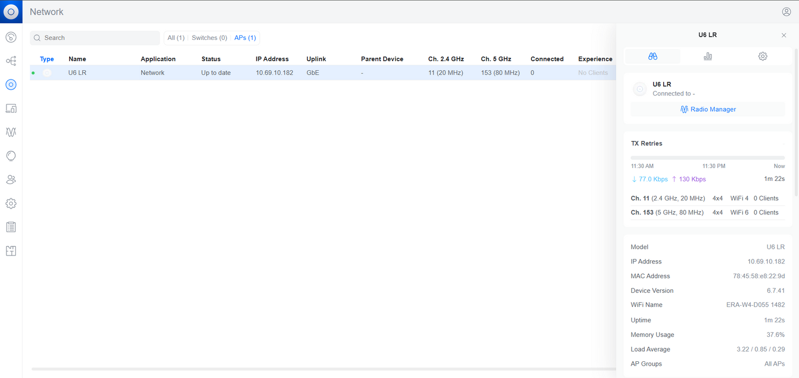Sort by the Ch. 5 GHz column header

(496, 59)
